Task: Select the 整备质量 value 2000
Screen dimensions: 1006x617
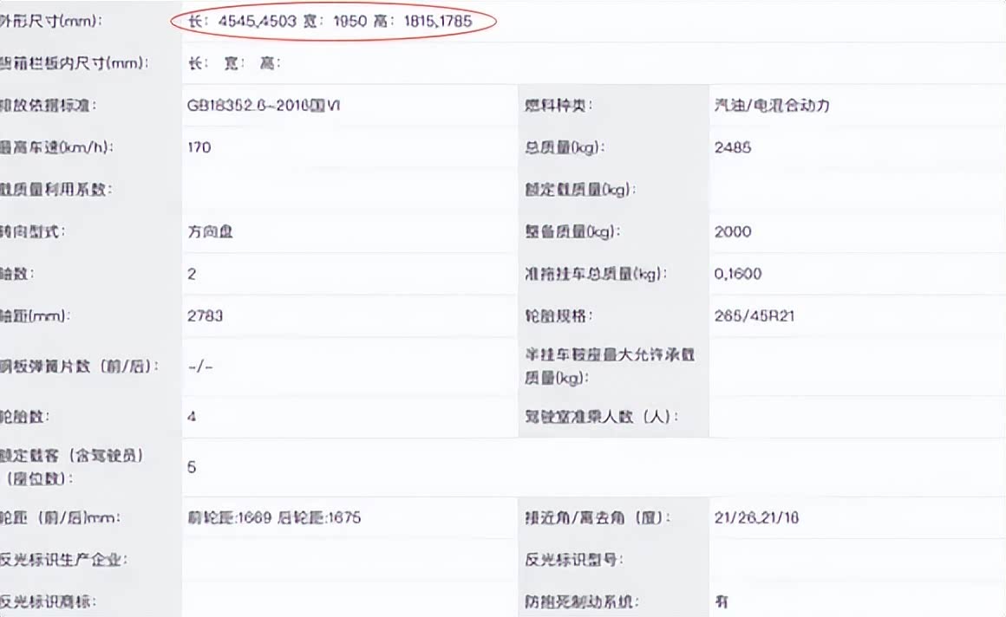Action: [733, 231]
